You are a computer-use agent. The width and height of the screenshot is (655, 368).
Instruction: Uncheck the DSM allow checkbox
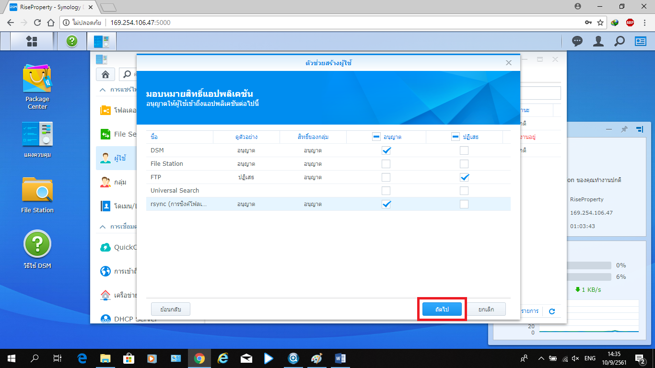click(x=386, y=150)
